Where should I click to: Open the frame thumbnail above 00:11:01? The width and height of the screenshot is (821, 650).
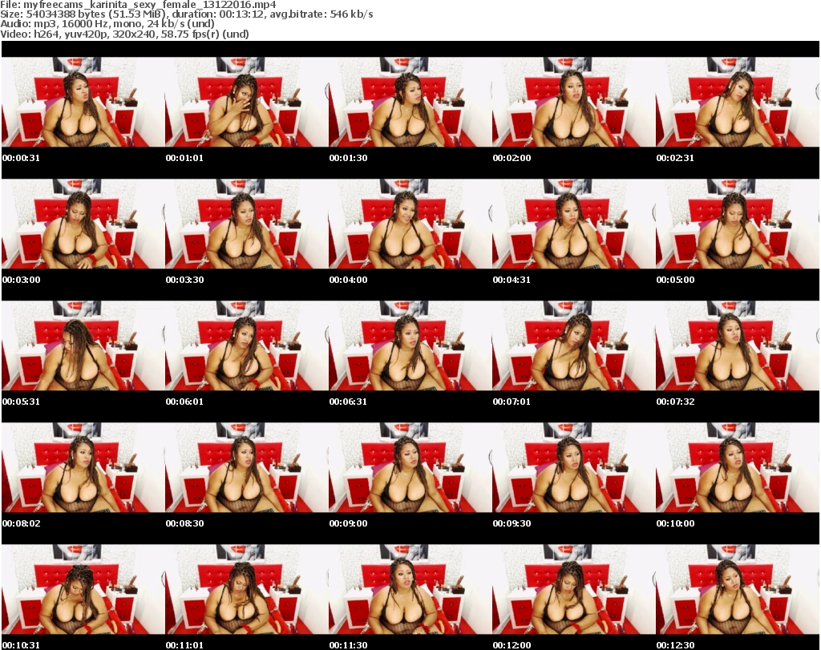coord(247,590)
